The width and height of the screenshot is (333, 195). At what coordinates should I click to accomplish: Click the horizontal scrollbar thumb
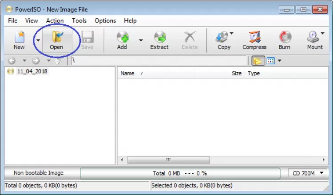(168, 160)
